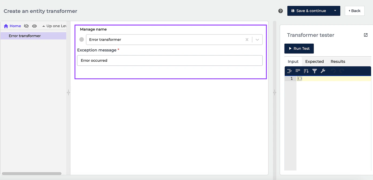Go back with the Back button
Viewport: 373px width, 180px height.
[355, 11]
